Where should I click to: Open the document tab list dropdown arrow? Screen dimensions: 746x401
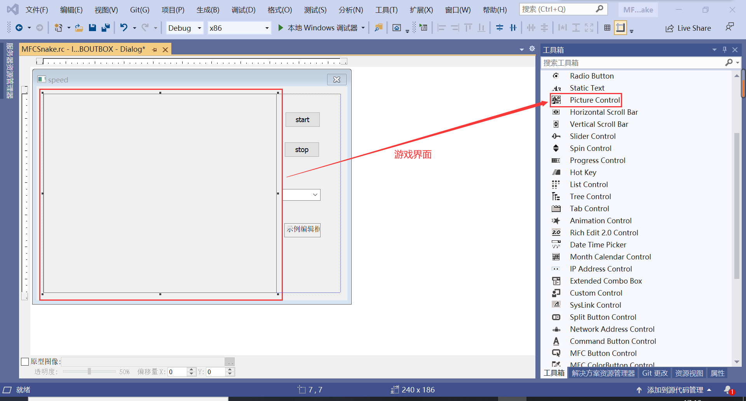(521, 49)
